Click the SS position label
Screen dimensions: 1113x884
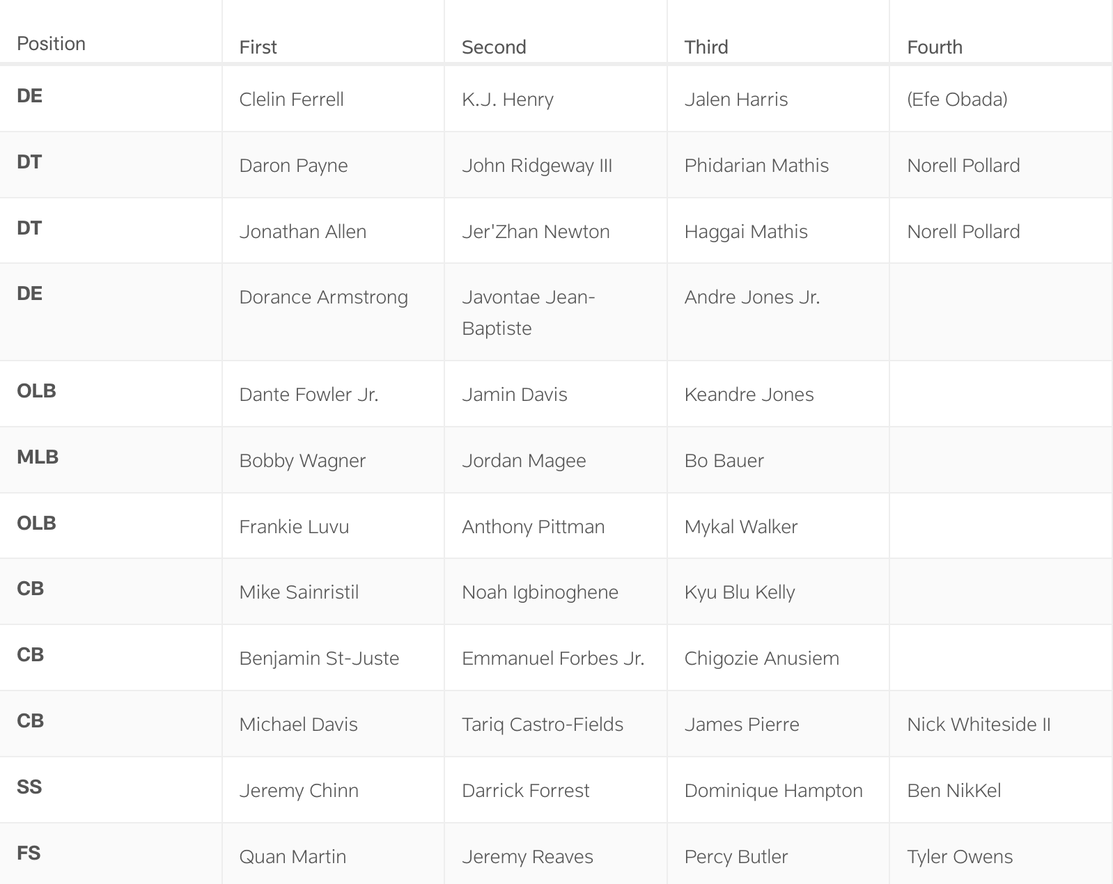[29, 787]
